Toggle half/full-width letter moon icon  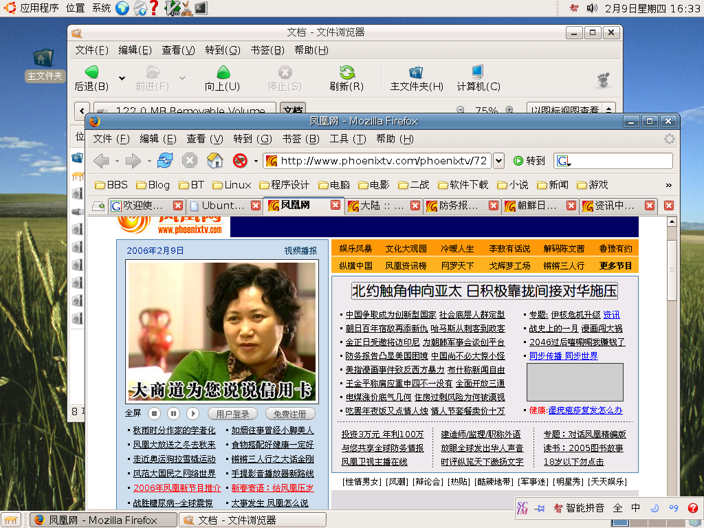[654, 508]
